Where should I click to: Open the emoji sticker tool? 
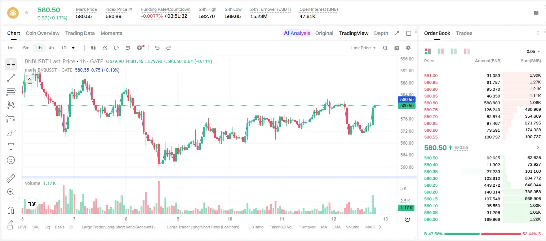click(x=11, y=160)
